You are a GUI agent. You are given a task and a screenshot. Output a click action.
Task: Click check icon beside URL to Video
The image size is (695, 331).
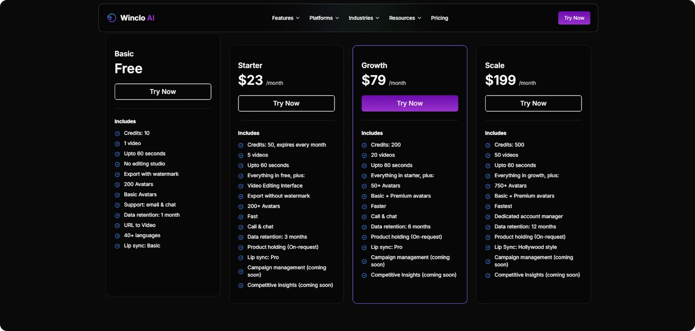[117, 226]
